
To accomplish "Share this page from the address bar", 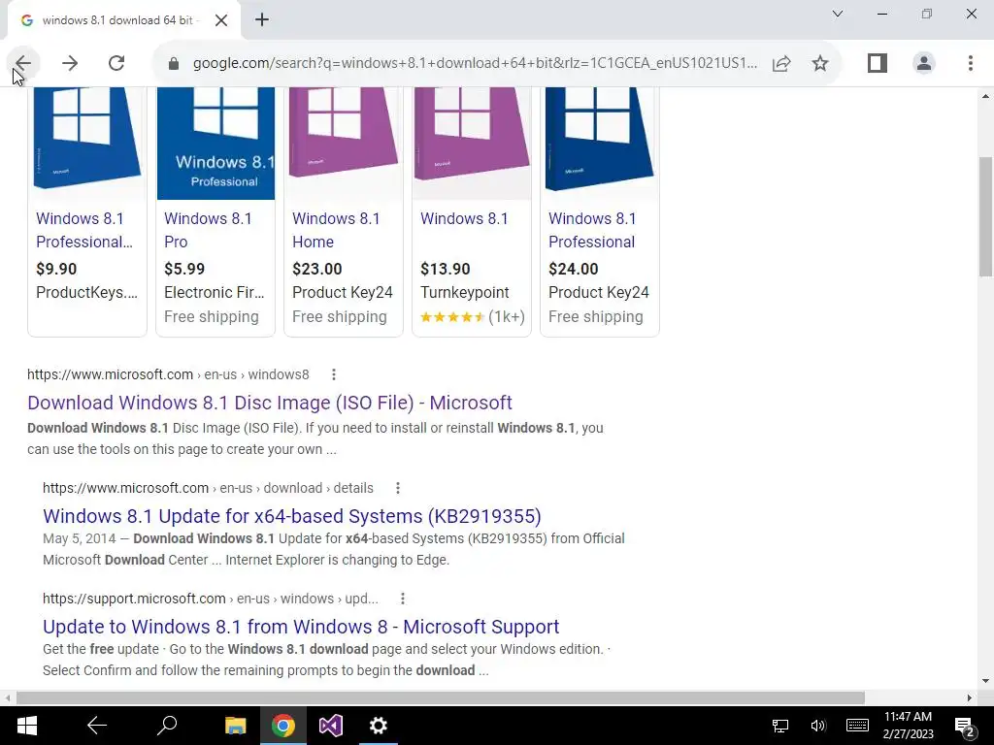I will click(781, 63).
